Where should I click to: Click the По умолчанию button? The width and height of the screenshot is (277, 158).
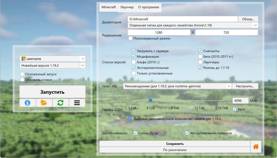point(175,150)
